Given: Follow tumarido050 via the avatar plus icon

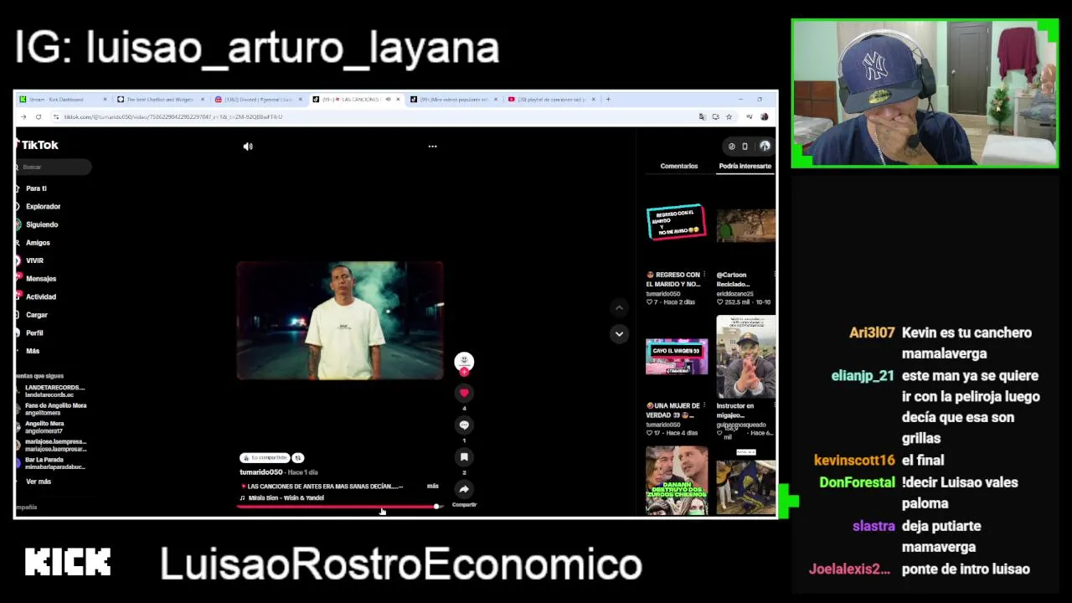Looking at the screenshot, I should 464,371.
